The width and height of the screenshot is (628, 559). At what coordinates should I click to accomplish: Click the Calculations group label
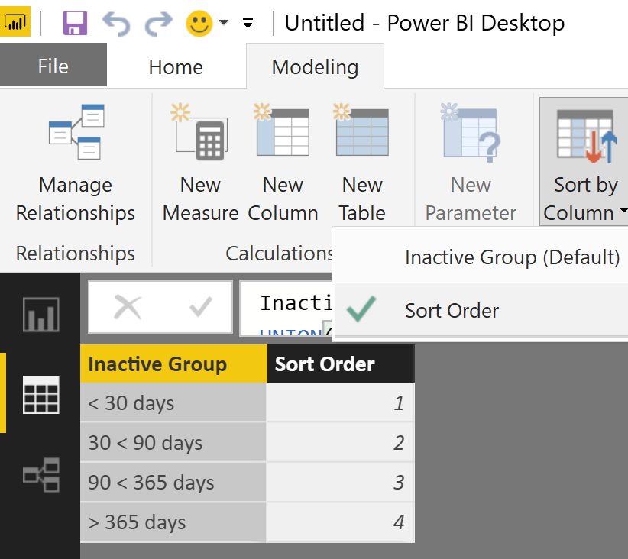(x=279, y=254)
